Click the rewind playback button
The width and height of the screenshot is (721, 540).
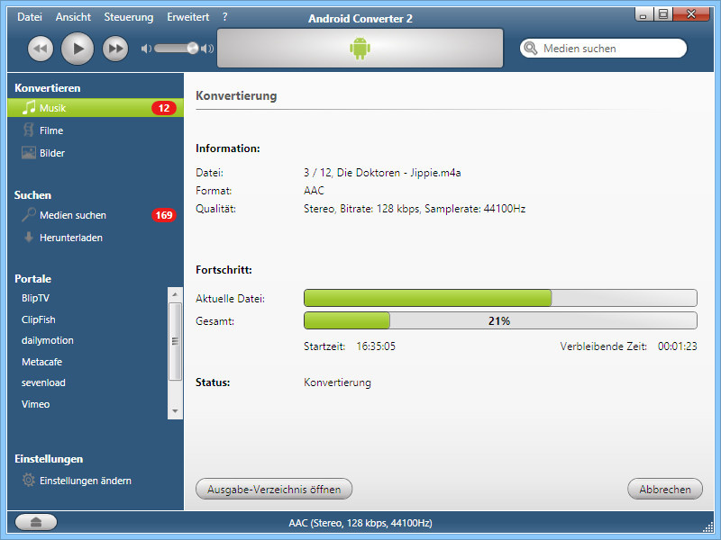[41, 49]
